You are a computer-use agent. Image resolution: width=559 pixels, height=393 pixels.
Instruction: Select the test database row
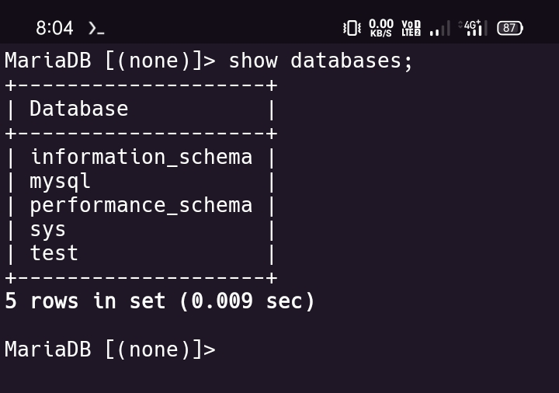click(x=141, y=253)
